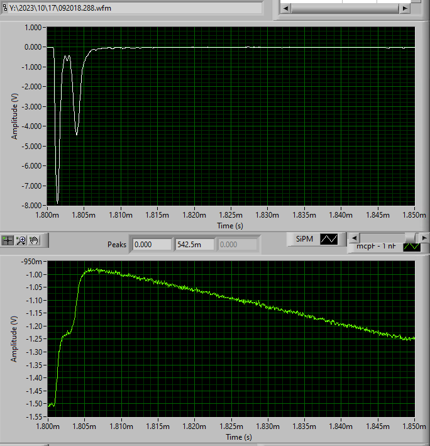Click -1.55 at the bottom of the green graph Y axis
Image resolution: width=430 pixels, height=446 pixels.
point(34,417)
